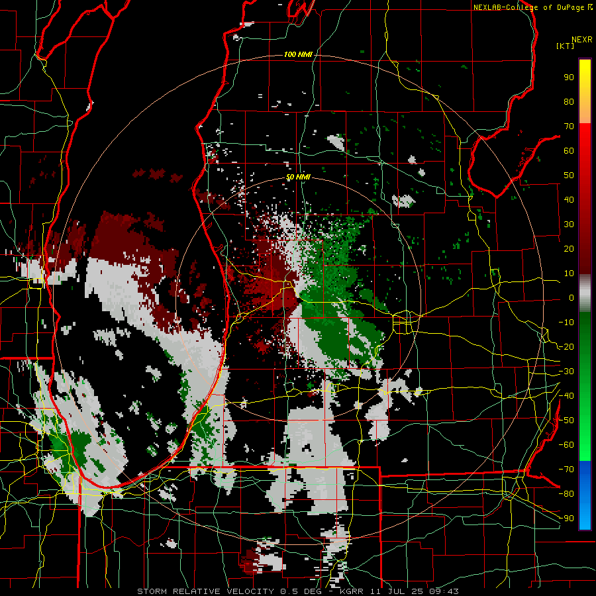Click the NEXR label above the color scale

point(582,40)
